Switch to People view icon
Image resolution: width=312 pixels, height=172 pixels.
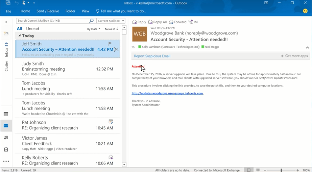point(6,137)
